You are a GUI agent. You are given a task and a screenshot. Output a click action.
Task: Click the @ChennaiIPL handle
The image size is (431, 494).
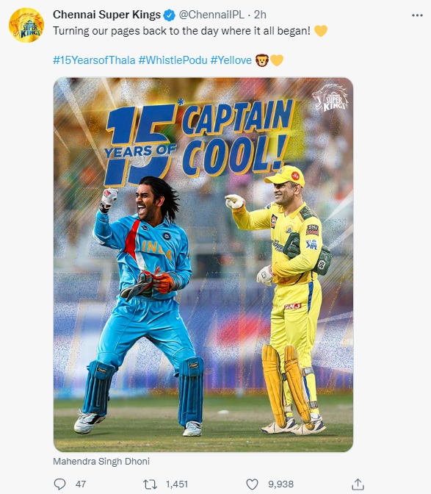[x=211, y=15]
